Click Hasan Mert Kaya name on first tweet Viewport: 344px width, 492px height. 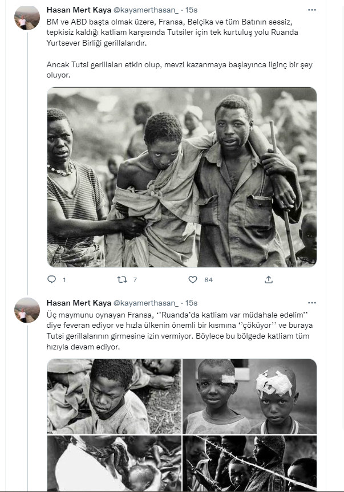click(x=75, y=10)
